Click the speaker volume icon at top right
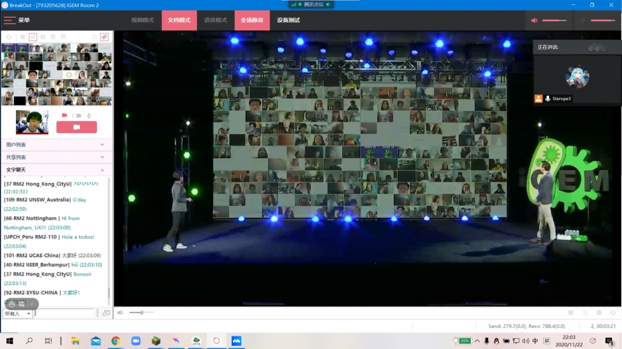This screenshot has height=349, width=622. click(x=534, y=20)
